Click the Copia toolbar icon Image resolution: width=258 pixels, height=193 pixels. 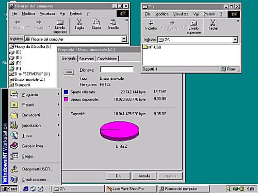click(96, 22)
